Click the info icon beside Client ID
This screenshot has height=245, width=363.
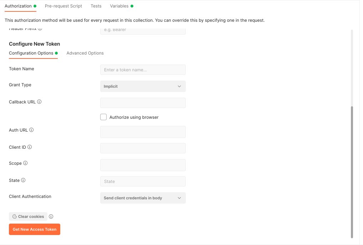[x=30, y=147]
